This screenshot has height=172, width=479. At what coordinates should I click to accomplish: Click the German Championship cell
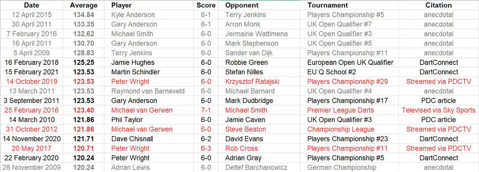(349, 168)
